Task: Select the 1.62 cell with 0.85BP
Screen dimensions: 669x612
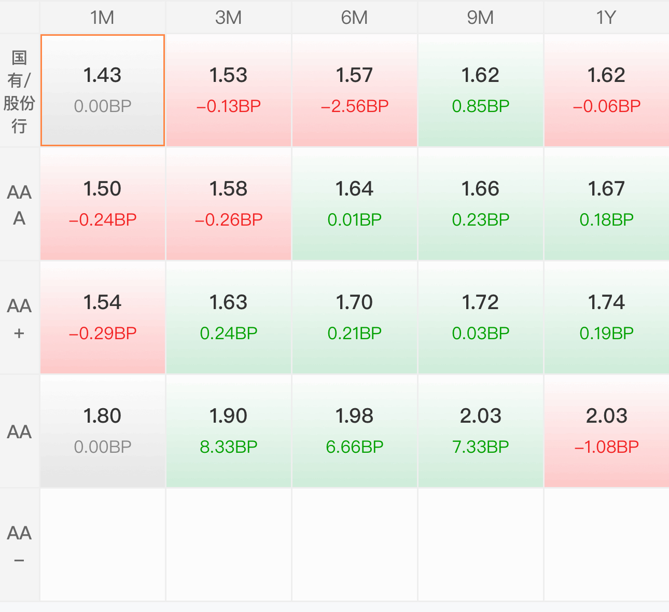Action: [481, 91]
